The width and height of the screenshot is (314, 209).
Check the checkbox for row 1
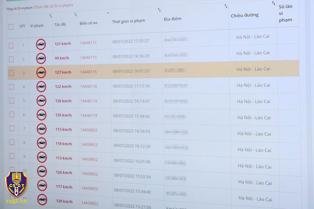pos(11,45)
